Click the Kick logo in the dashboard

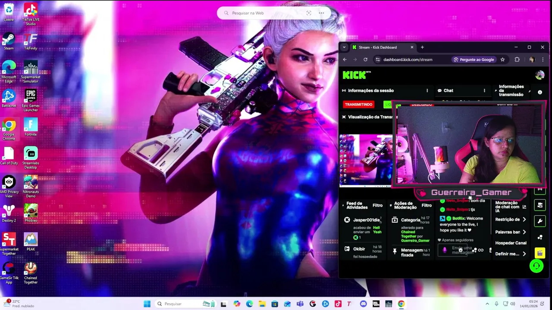pyautogui.click(x=356, y=75)
